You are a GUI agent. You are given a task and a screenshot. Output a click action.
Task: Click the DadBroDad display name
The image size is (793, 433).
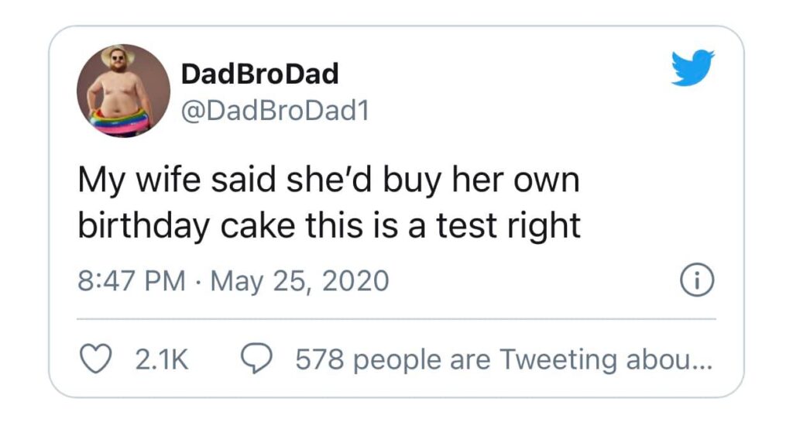259,74
